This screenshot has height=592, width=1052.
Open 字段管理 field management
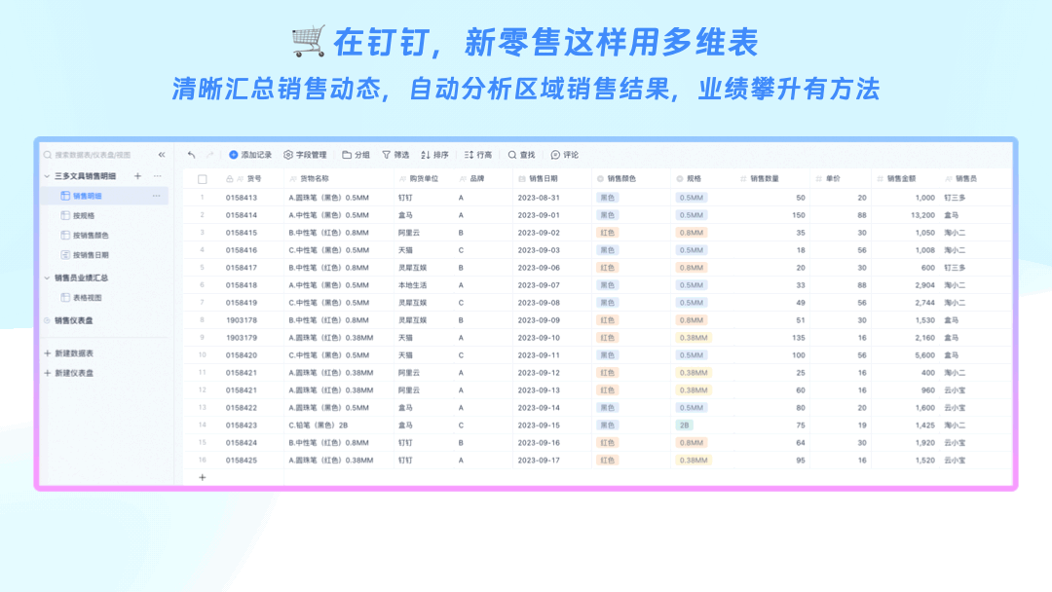[305, 155]
